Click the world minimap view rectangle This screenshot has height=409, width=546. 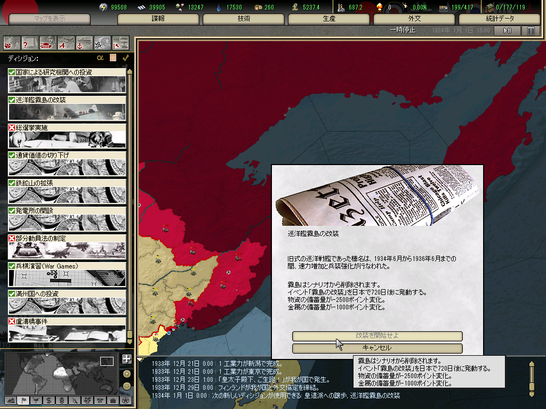click(107, 362)
